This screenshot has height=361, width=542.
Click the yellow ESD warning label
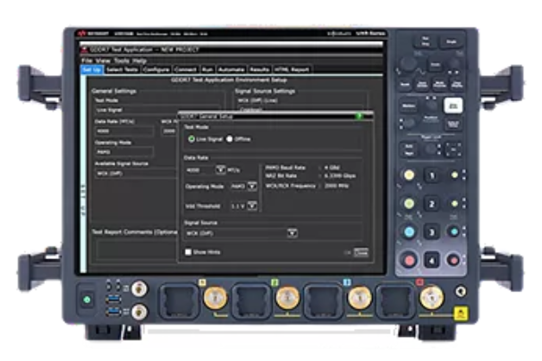(461, 314)
